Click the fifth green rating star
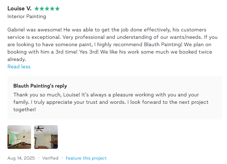The height and width of the screenshot is (164, 227). (x=57, y=8)
